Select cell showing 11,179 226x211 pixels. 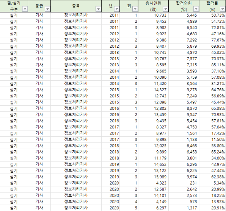click(153, 158)
